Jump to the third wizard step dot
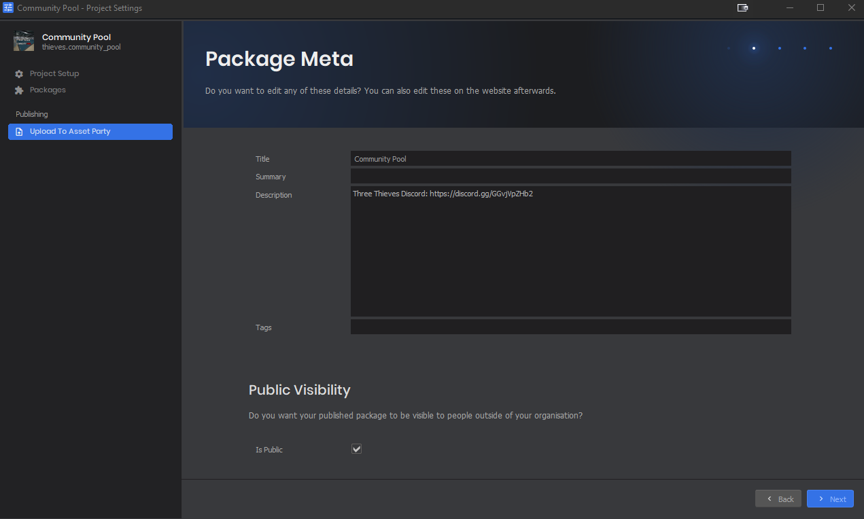864x519 pixels. point(780,48)
